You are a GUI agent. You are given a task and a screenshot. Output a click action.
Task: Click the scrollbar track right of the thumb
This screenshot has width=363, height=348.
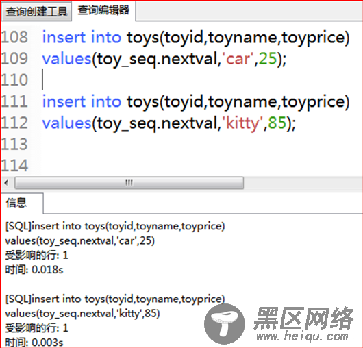pyautogui.click(x=302, y=183)
